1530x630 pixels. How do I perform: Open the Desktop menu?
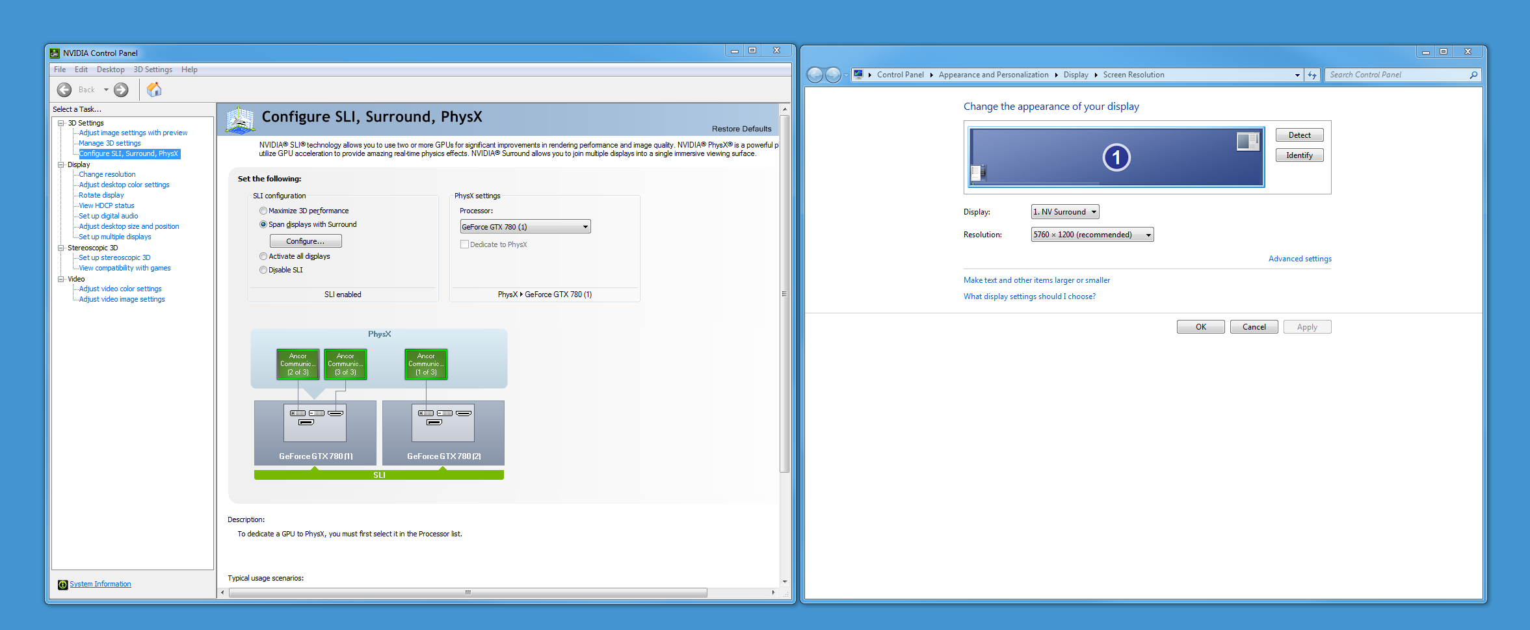click(x=111, y=70)
